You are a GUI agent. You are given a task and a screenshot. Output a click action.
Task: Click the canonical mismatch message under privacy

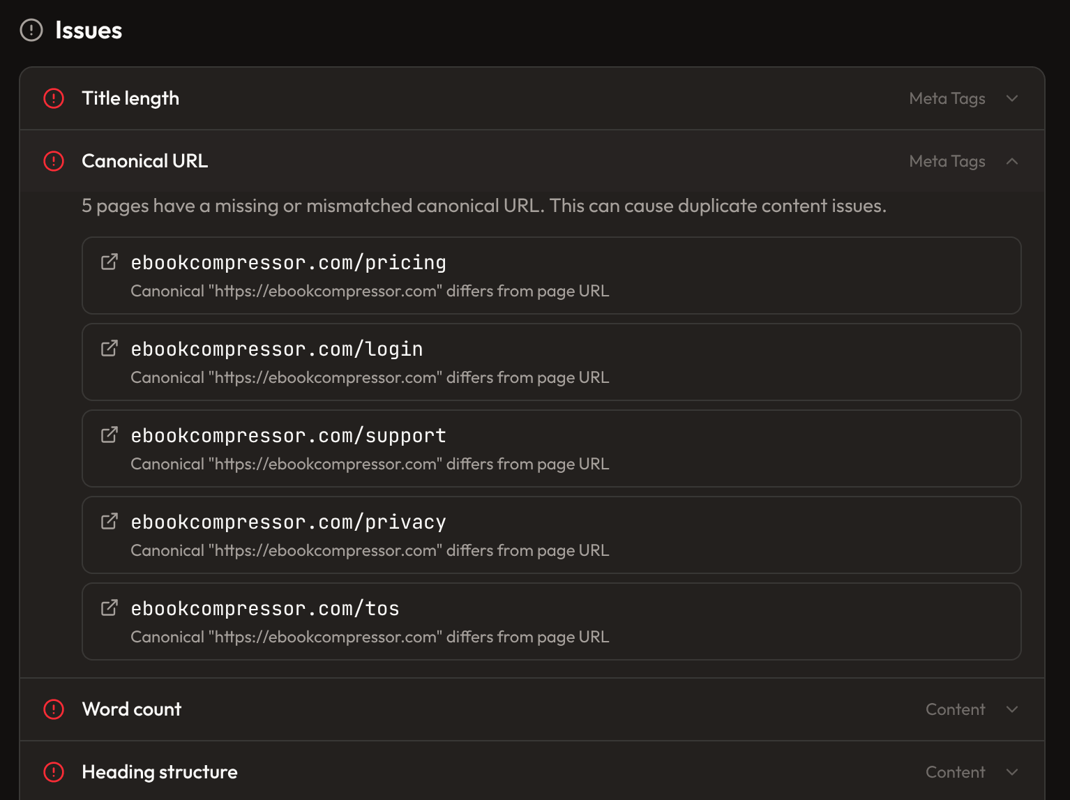tap(369, 550)
